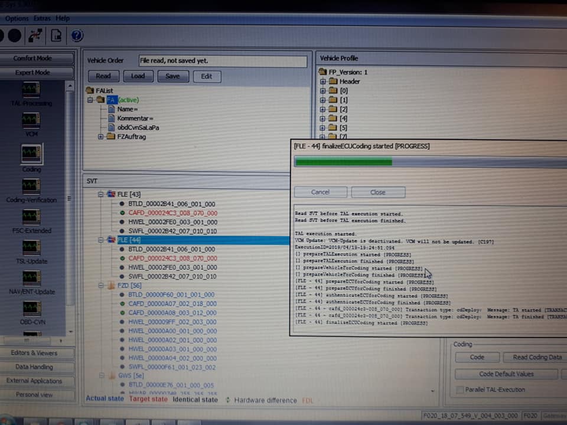
Task: Collapse the FLE [43] tree node
Action: [101, 194]
